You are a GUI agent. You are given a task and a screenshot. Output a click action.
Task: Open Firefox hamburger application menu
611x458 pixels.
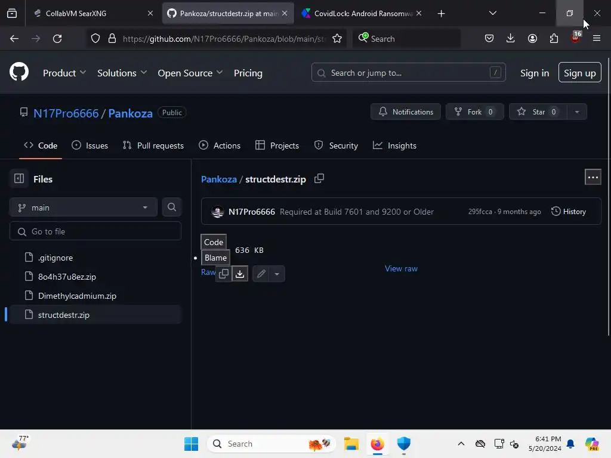point(596,39)
